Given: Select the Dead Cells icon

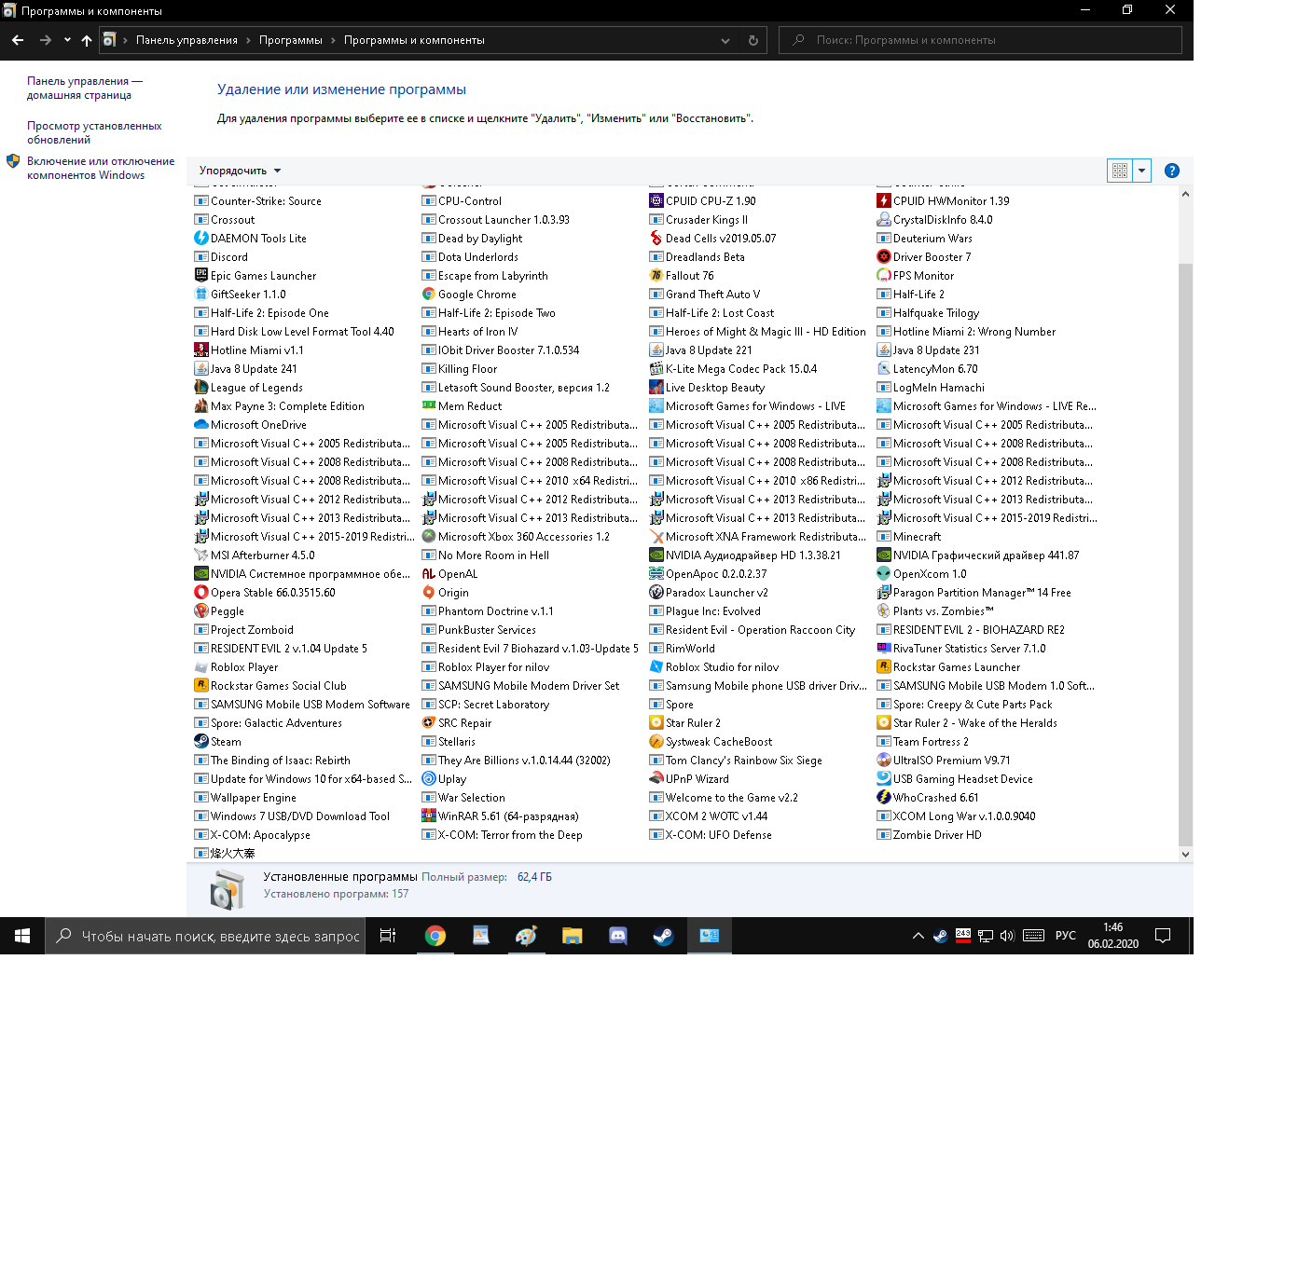Looking at the screenshot, I should pos(656,239).
